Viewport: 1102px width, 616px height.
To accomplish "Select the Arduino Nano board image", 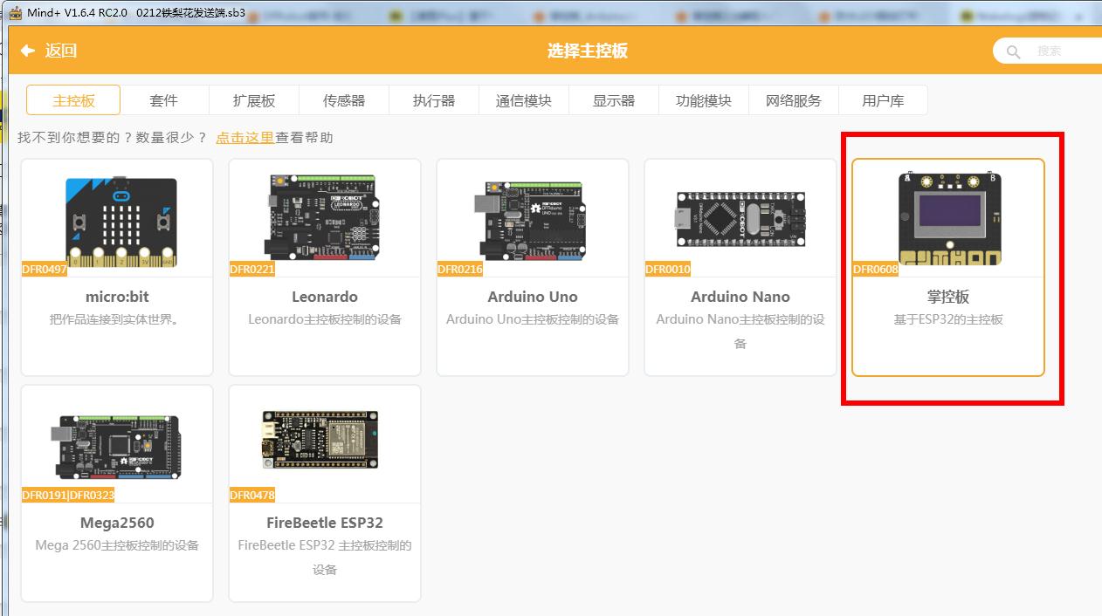I will point(740,219).
